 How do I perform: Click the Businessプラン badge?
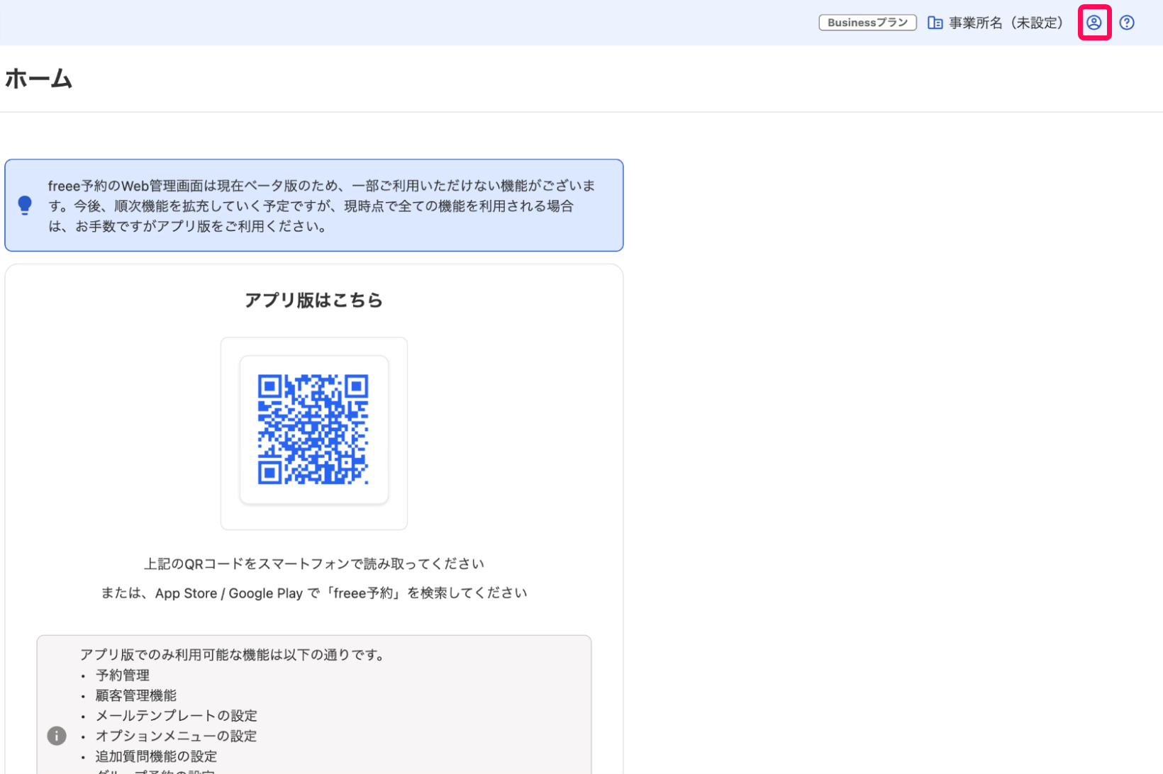click(x=867, y=23)
